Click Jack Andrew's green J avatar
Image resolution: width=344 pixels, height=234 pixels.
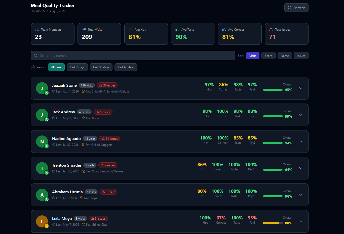(x=42, y=115)
